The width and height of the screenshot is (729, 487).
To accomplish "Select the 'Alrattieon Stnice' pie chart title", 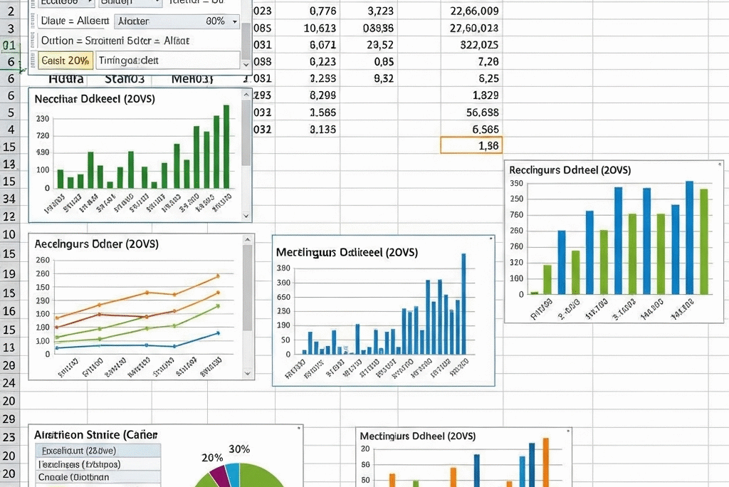I will click(x=96, y=435).
